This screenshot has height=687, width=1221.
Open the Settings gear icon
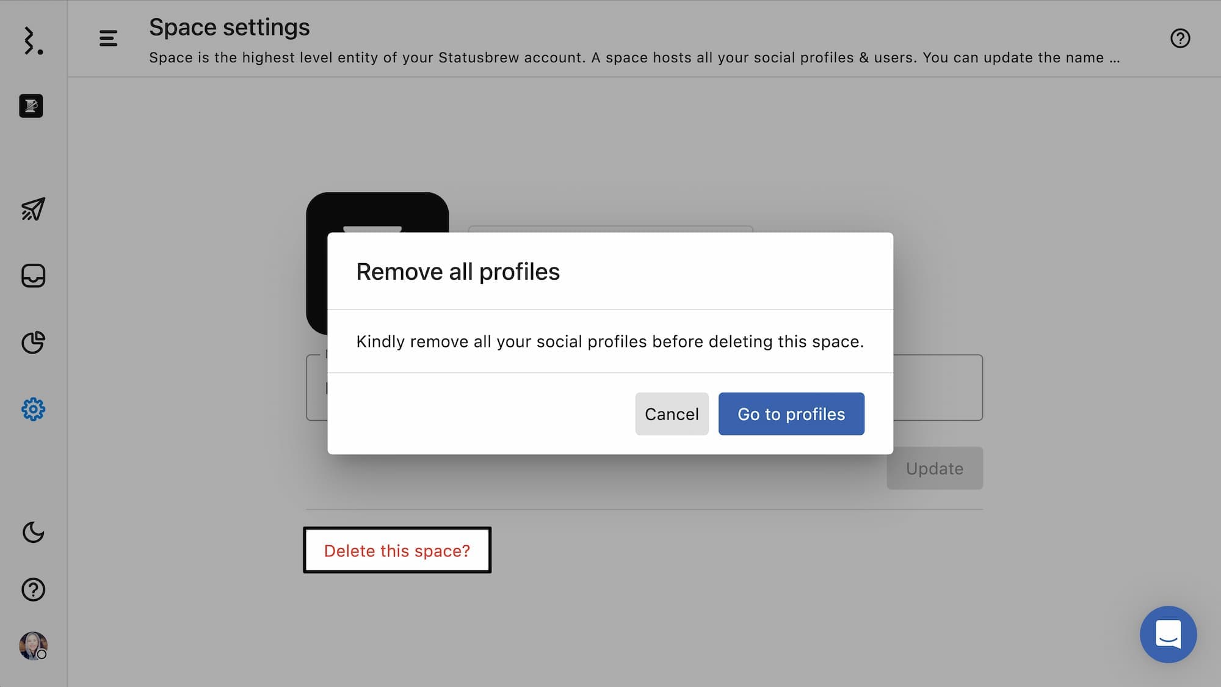[x=33, y=409]
